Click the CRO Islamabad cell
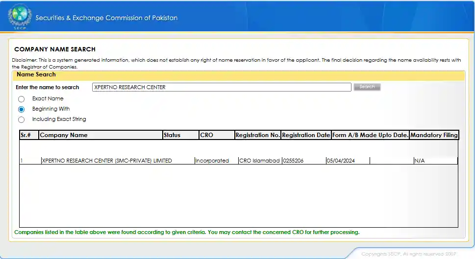Image resolution: width=475 pixels, height=259 pixels. pyautogui.click(x=259, y=161)
